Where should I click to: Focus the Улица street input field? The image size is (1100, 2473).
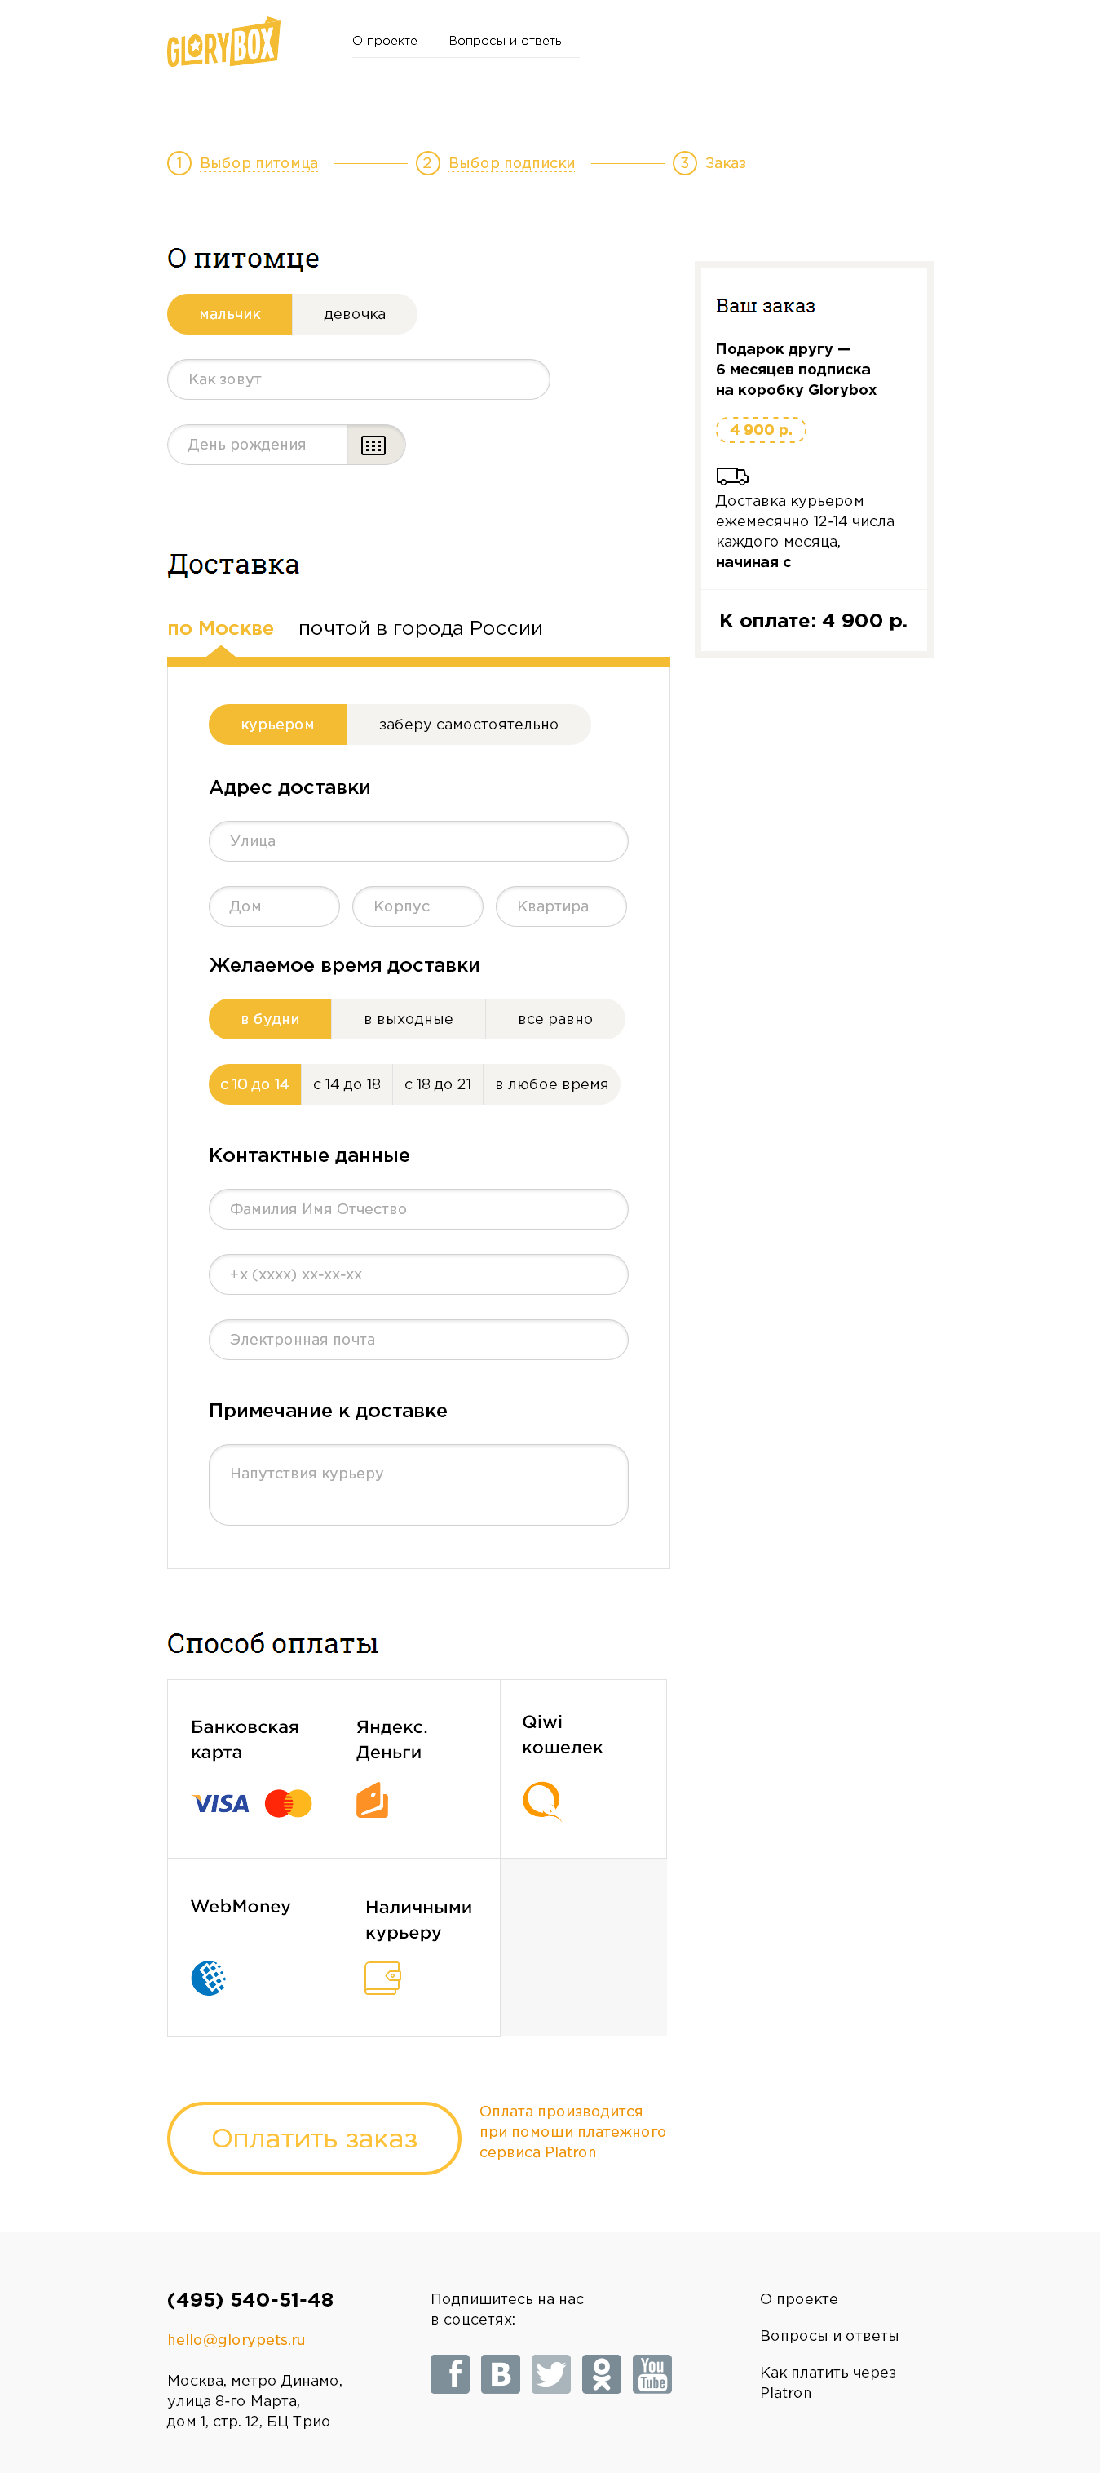[418, 841]
